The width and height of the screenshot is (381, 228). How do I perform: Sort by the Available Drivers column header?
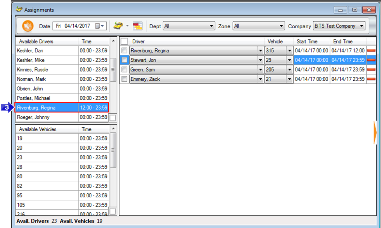(x=47, y=42)
